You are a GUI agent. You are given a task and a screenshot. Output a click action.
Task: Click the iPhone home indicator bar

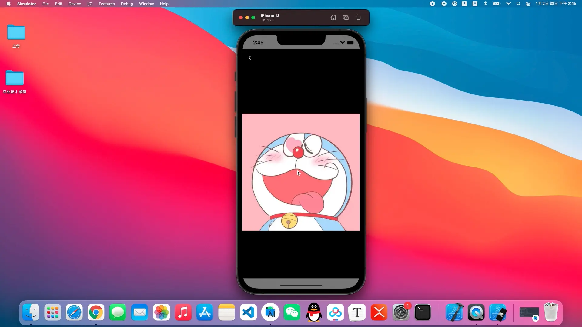pos(301,285)
